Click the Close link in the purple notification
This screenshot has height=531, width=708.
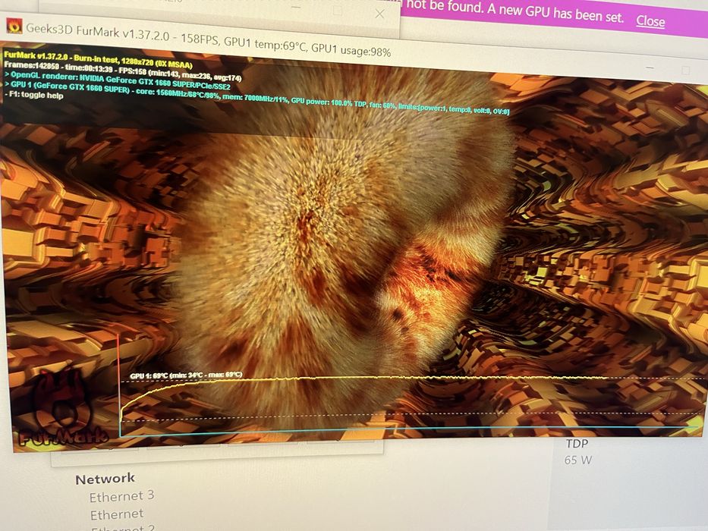(x=650, y=20)
